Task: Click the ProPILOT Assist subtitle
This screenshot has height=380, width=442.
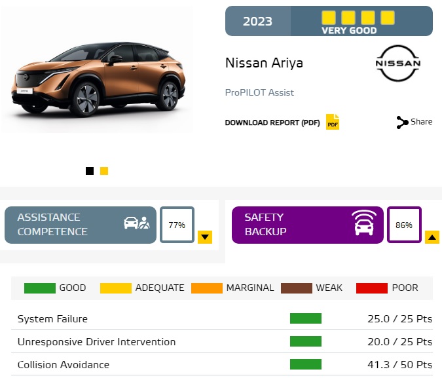Action: [259, 92]
